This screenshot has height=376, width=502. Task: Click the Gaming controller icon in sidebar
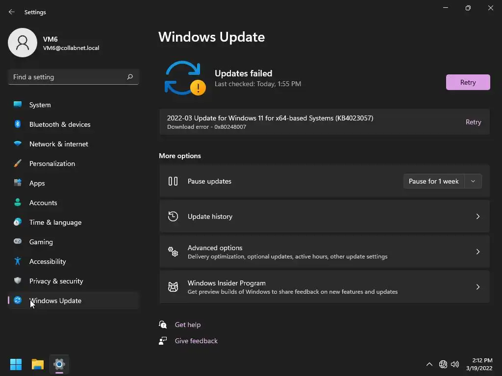[x=18, y=242]
